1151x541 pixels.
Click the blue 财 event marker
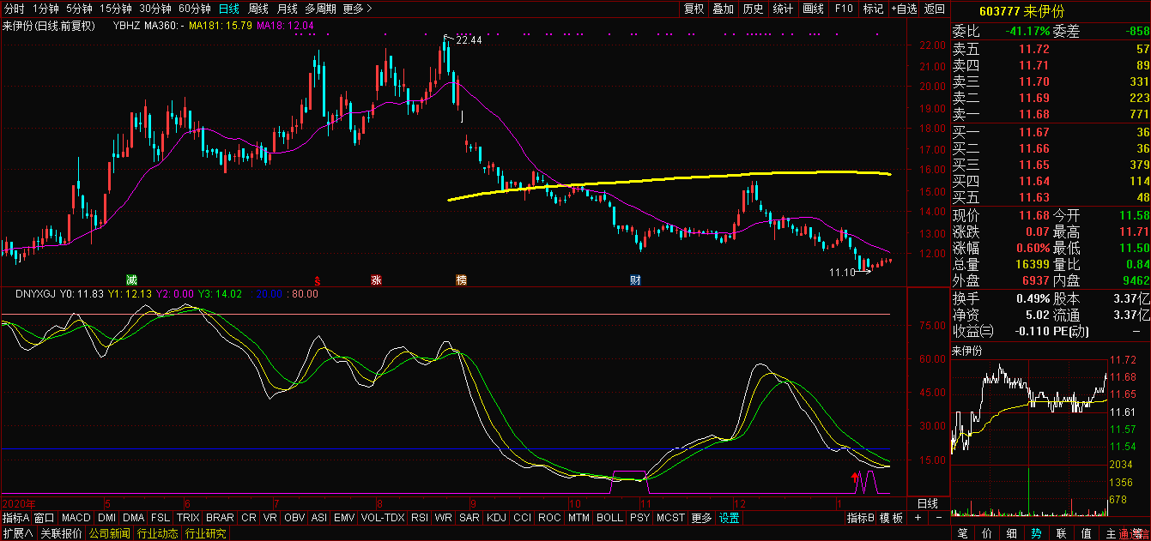click(635, 280)
